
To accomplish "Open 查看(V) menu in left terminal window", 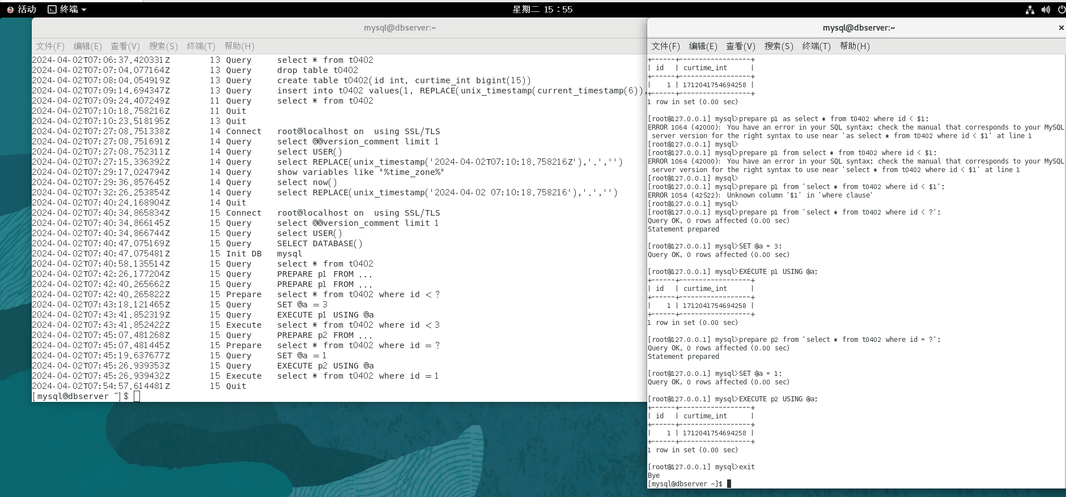I will point(125,46).
